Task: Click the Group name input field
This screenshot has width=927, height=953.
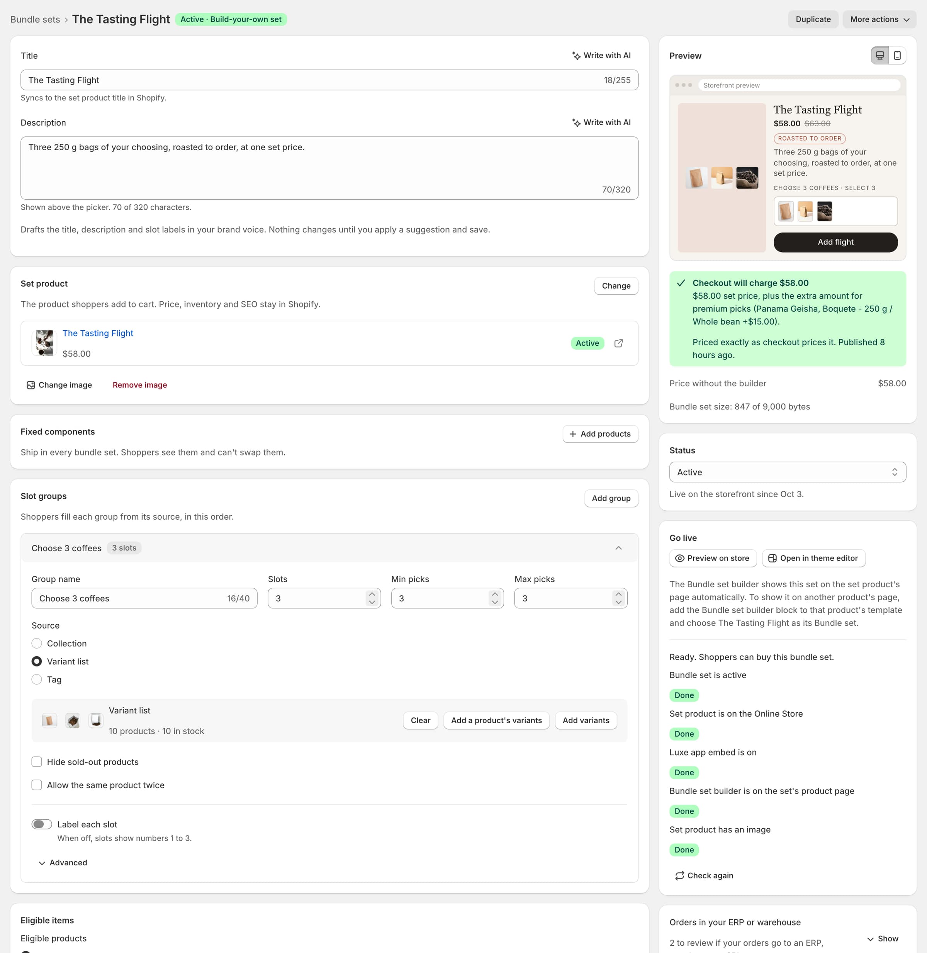Action: click(x=144, y=598)
